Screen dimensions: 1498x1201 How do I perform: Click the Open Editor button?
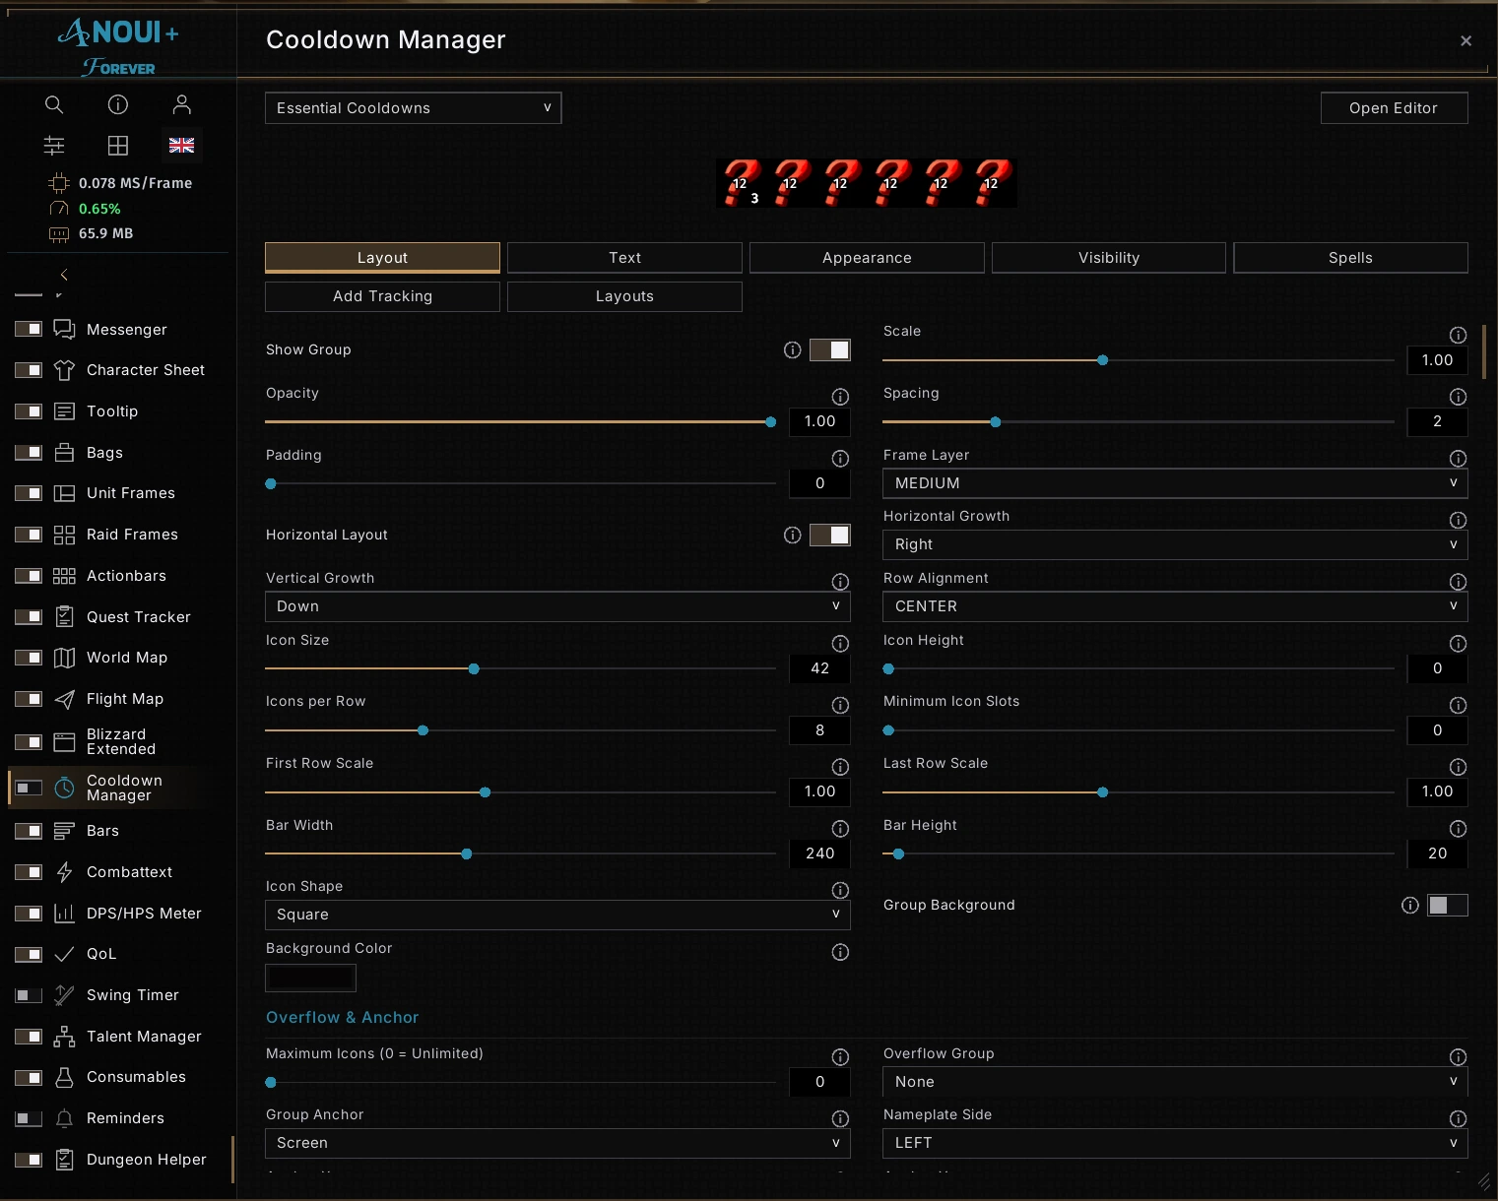1394,108
